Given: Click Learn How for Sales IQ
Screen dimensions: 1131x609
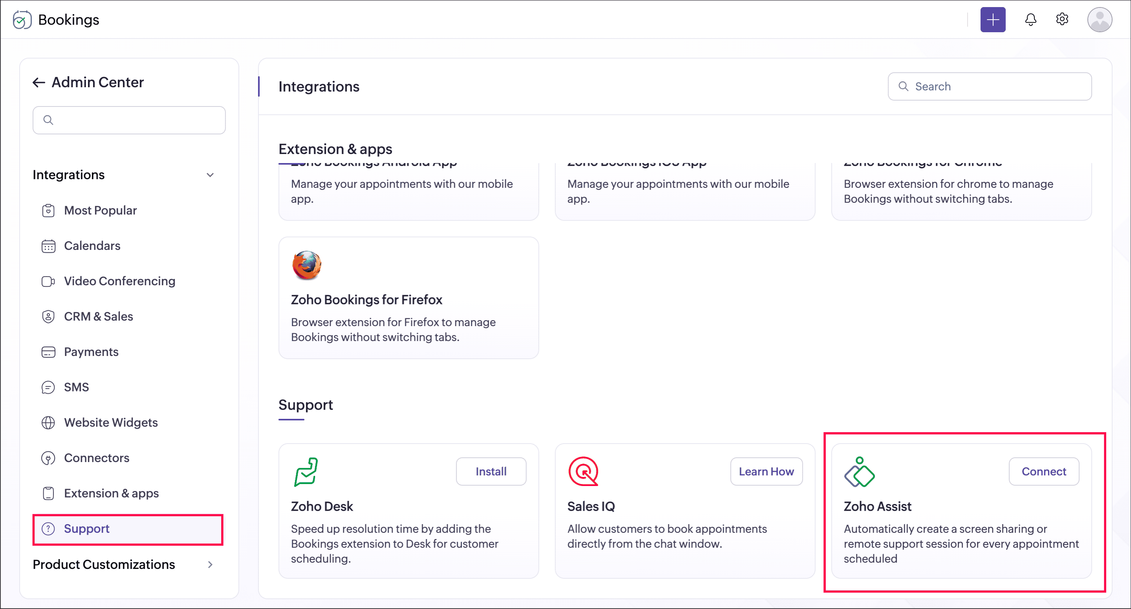Looking at the screenshot, I should (x=766, y=471).
